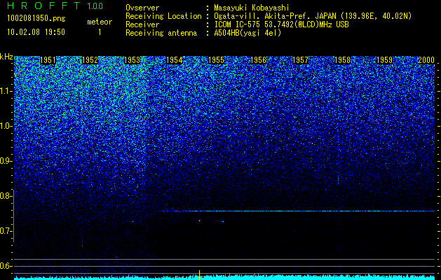Click the 1953 time marker

coord(132,60)
